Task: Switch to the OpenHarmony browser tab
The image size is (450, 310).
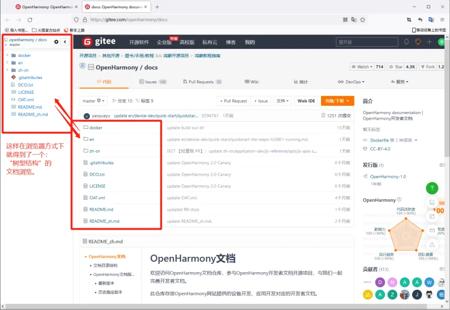Action: 47,7
